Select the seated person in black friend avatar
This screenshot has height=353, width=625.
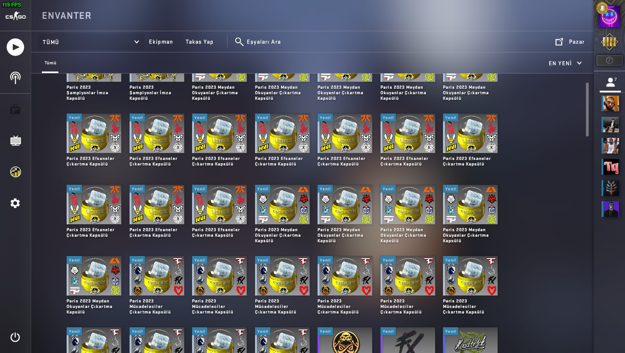(x=610, y=125)
